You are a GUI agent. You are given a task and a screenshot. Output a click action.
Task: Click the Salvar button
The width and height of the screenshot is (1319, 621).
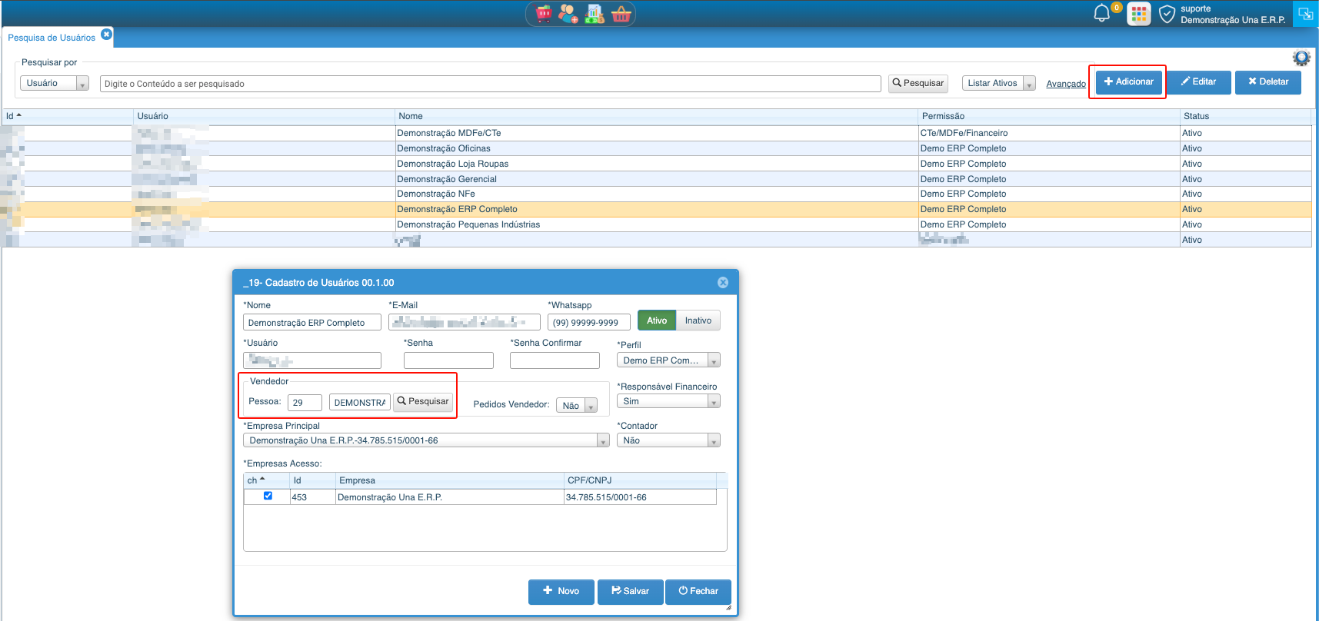click(630, 591)
